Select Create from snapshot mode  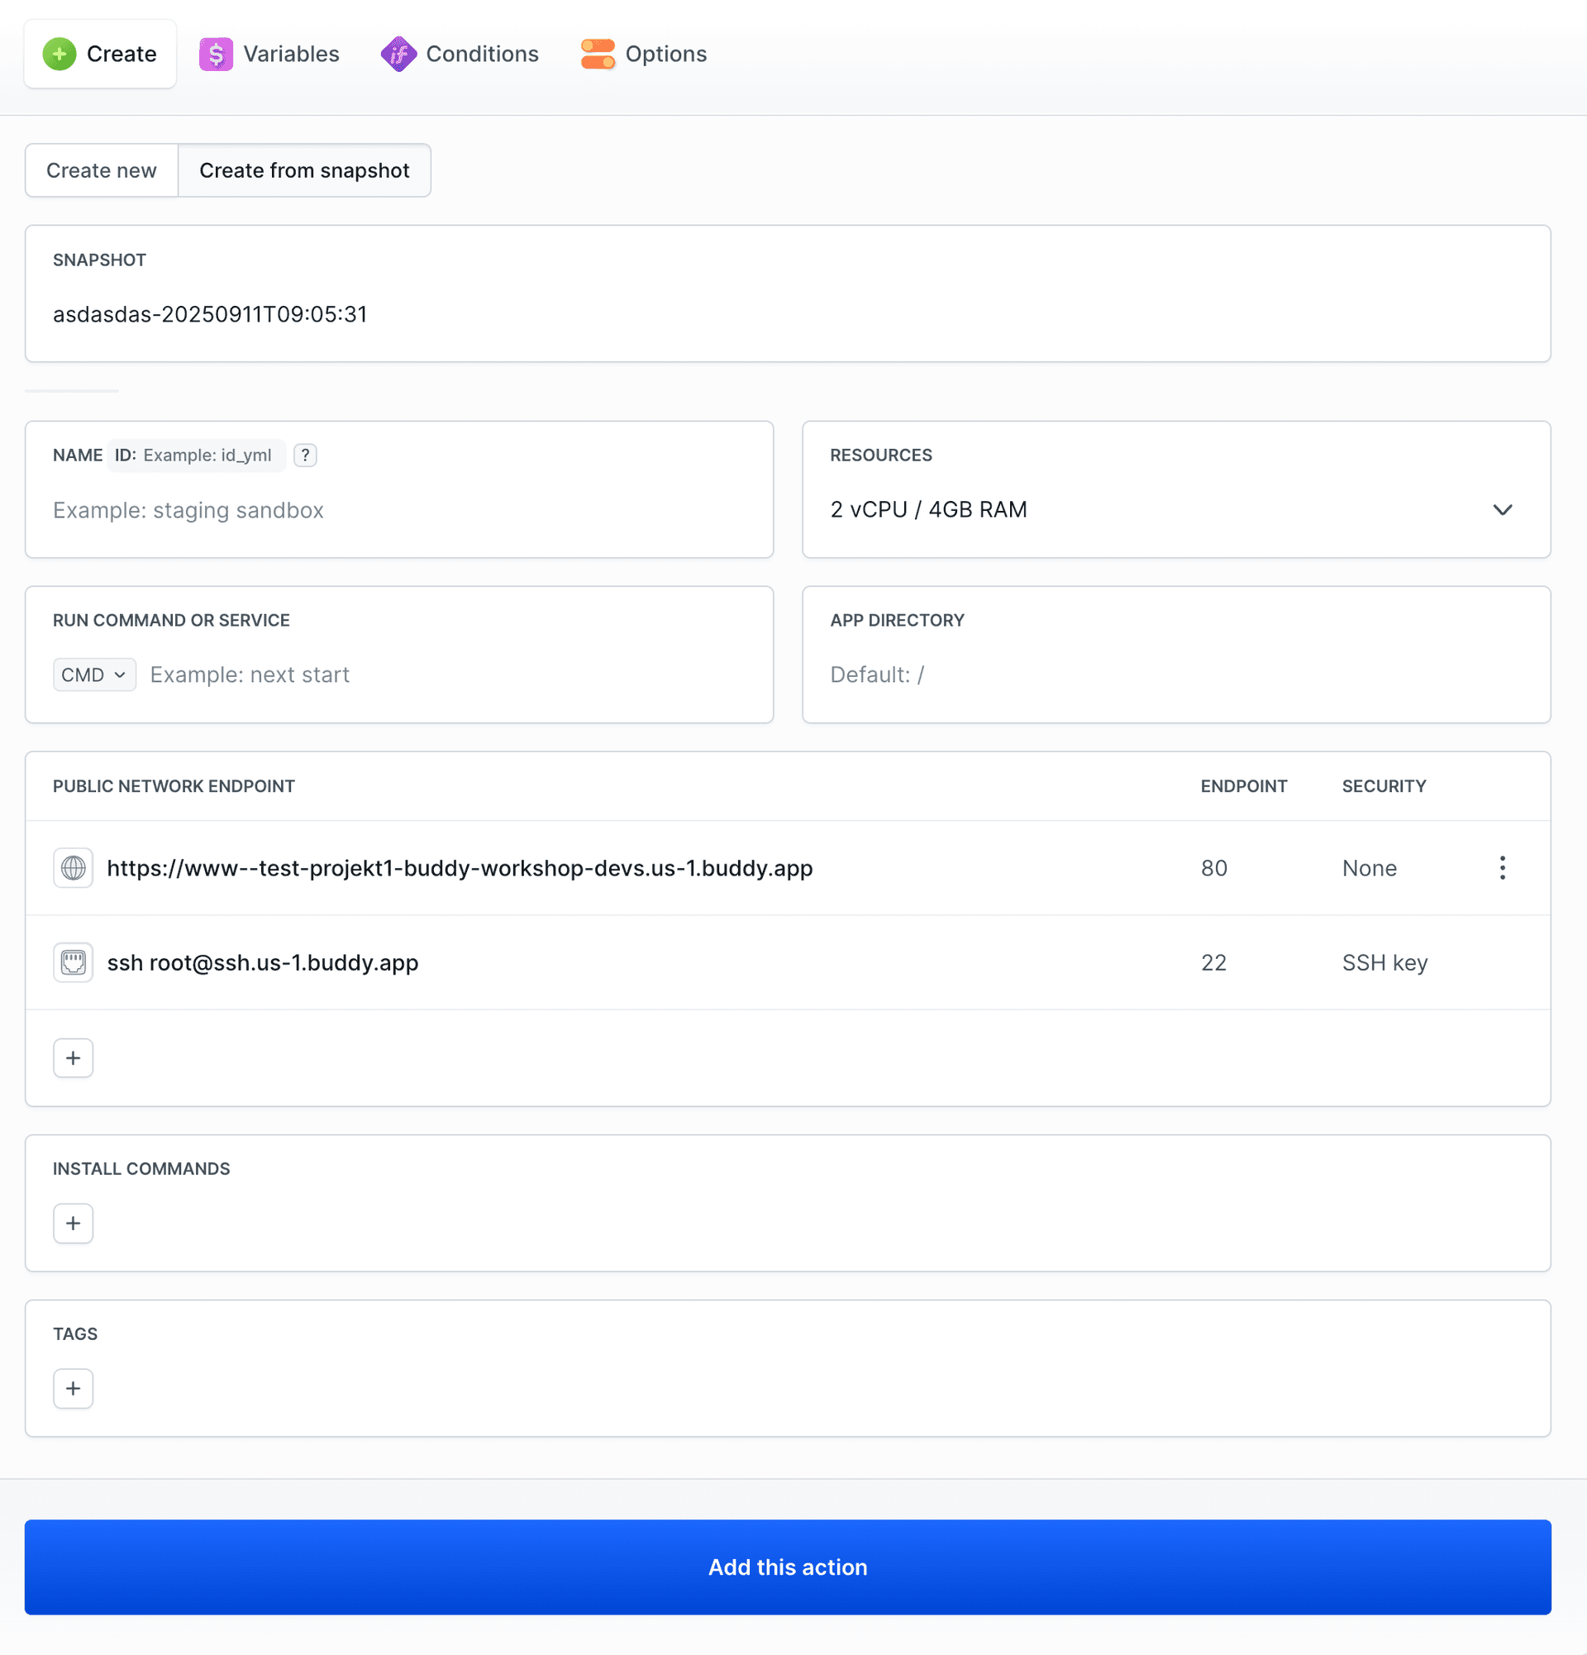pos(304,170)
